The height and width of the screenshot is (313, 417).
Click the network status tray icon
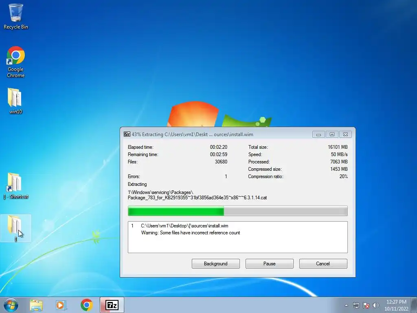[x=356, y=305]
